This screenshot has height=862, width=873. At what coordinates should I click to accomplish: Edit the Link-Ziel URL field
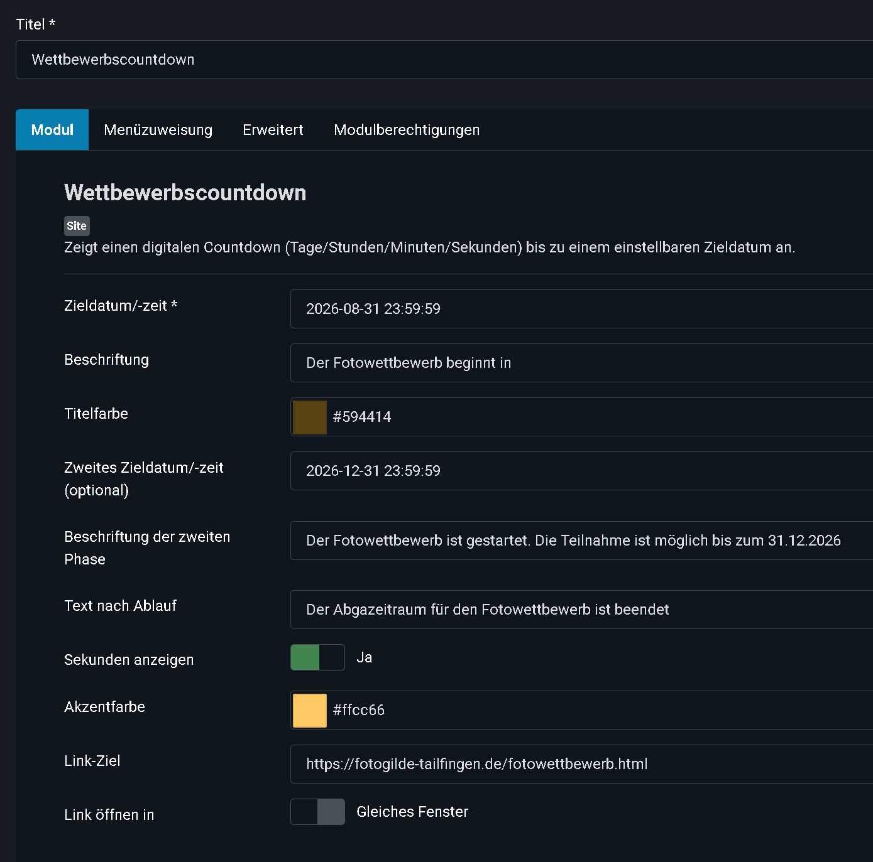coord(581,764)
